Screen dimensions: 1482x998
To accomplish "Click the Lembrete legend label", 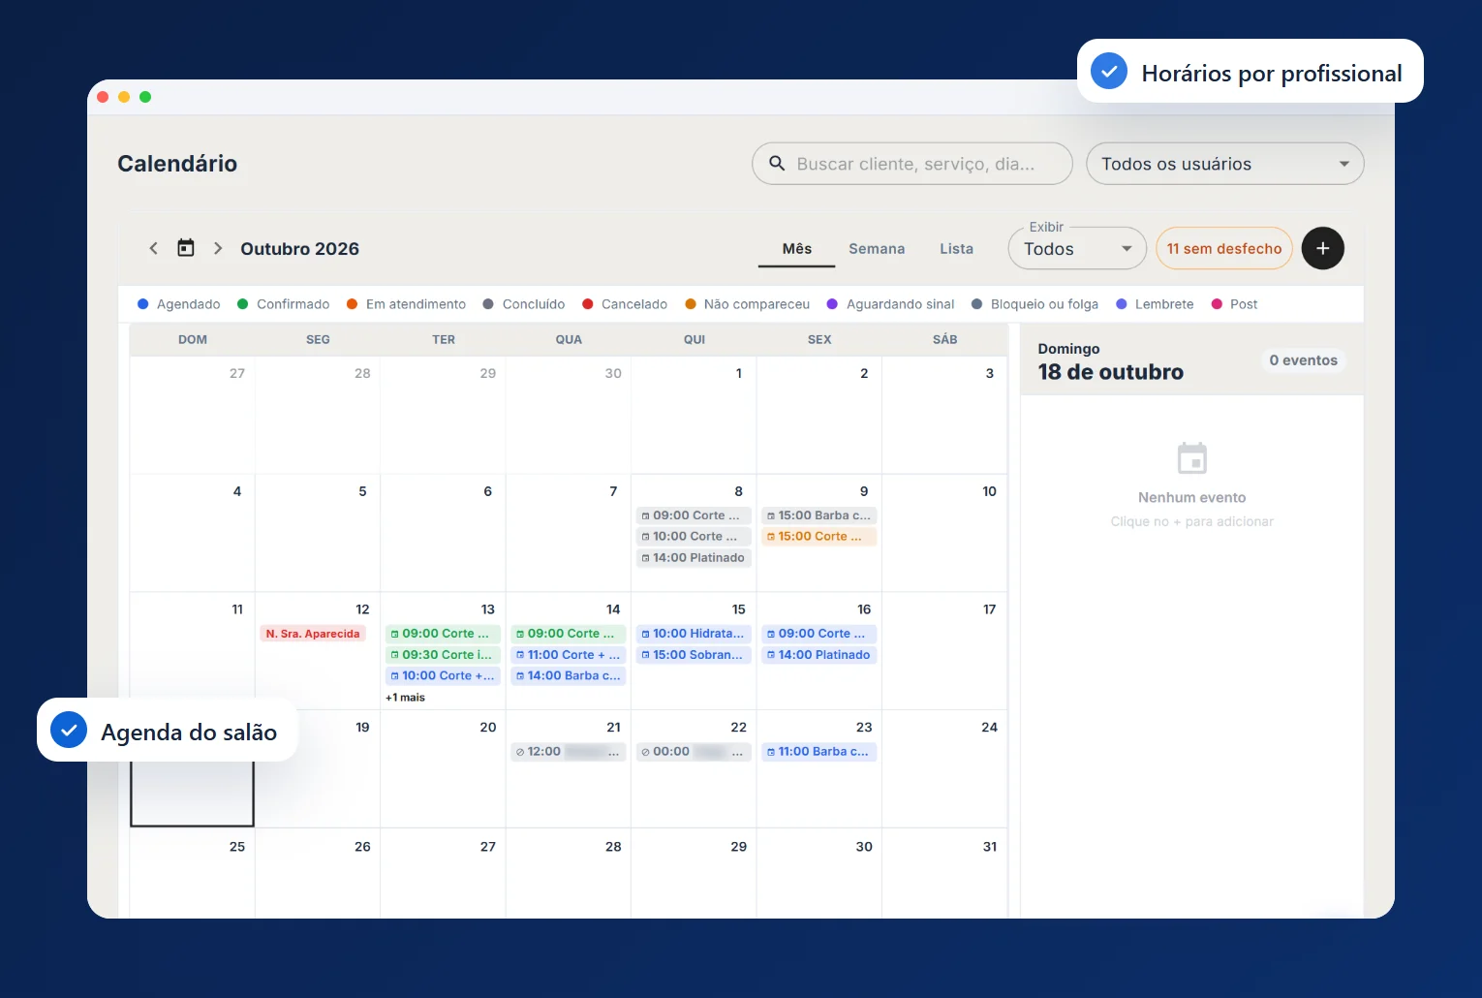I will [1164, 304].
